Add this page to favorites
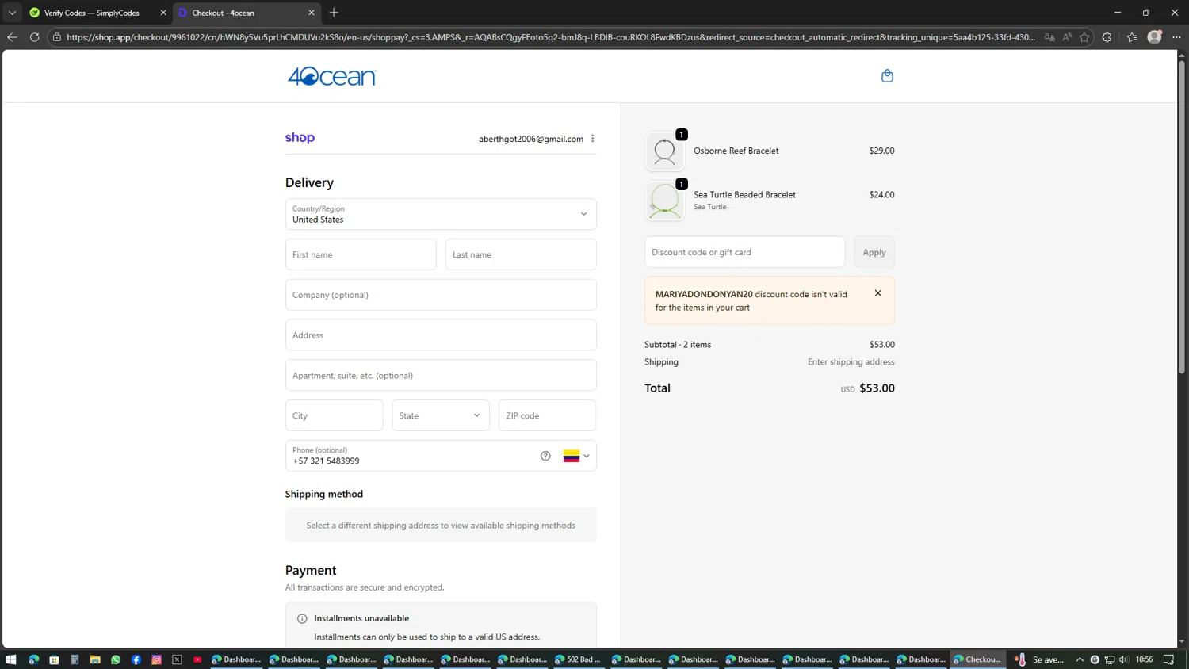Image resolution: width=1189 pixels, height=669 pixels. (x=1084, y=37)
